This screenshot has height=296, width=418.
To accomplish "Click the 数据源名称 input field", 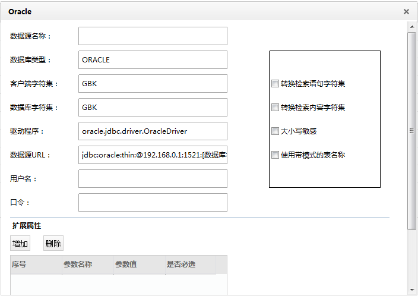I will tap(153, 36).
